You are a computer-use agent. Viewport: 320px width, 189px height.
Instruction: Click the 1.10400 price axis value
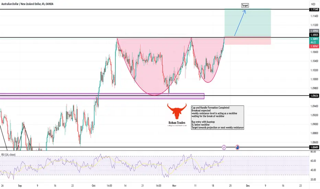314,61
